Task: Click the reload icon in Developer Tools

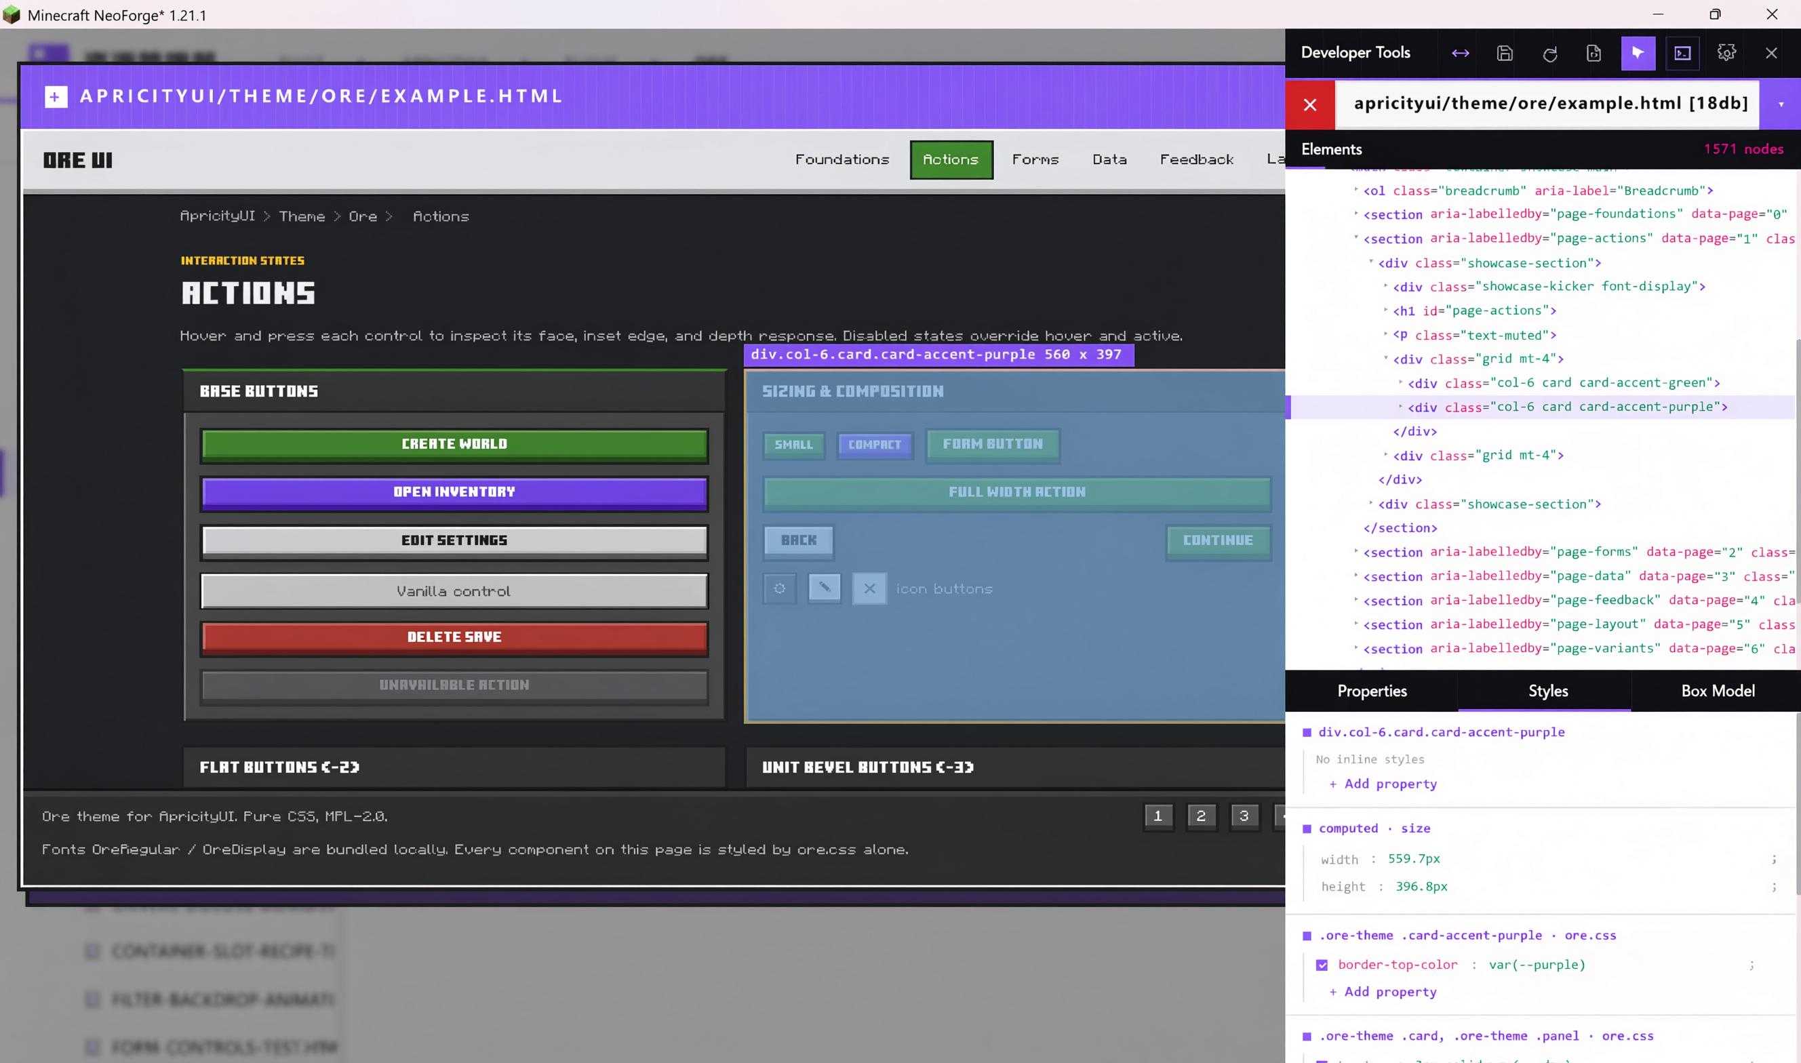Action: [1549, 54]
